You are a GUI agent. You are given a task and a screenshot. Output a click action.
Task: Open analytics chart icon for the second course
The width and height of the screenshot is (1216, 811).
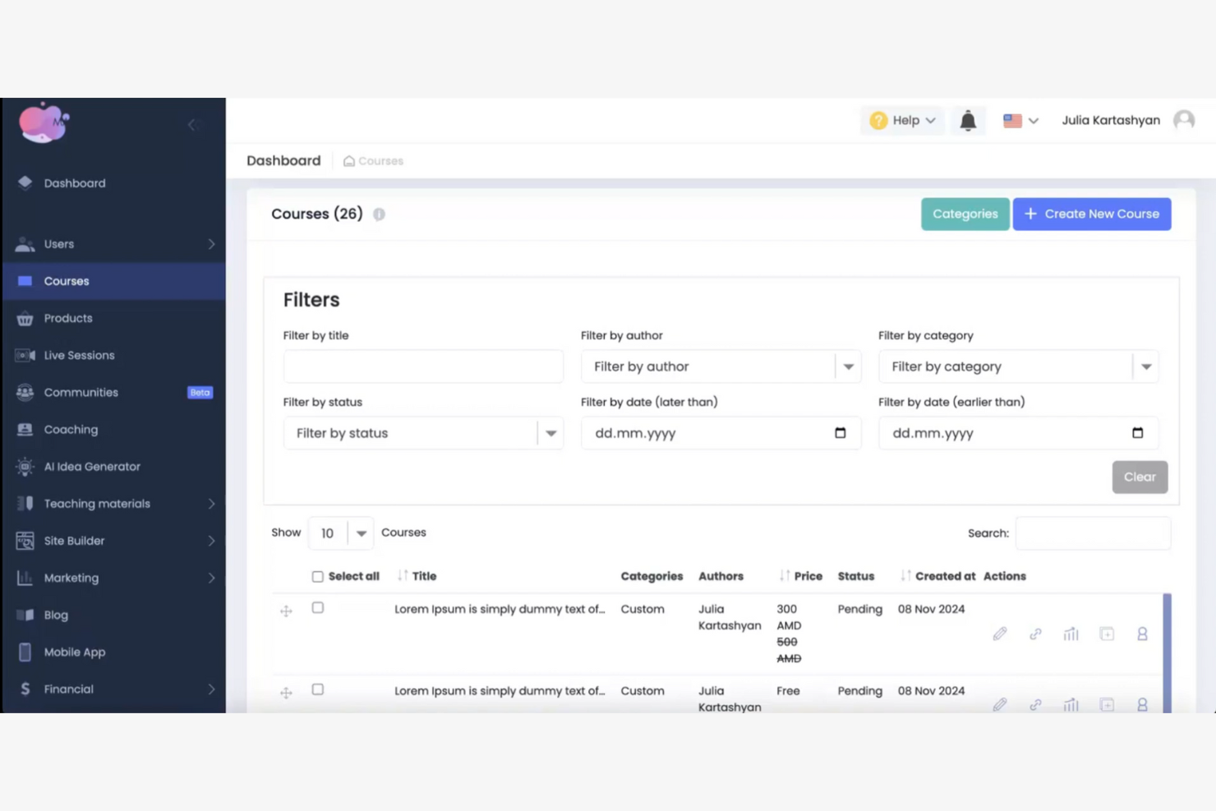pyautogui.click(x=1071, y=704)
